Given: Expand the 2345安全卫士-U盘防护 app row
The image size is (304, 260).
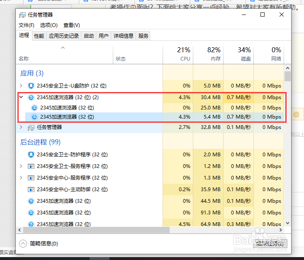Looking at the screenshot, I should (21, 85).
